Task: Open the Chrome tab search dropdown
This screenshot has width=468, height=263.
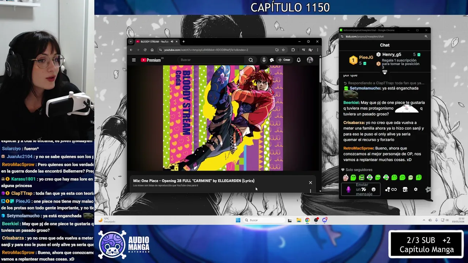Action: click(x=131, y=42)
